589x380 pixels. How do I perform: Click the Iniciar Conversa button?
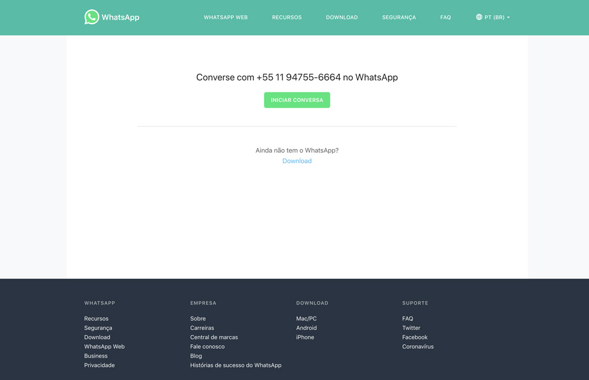coord(297,100)
